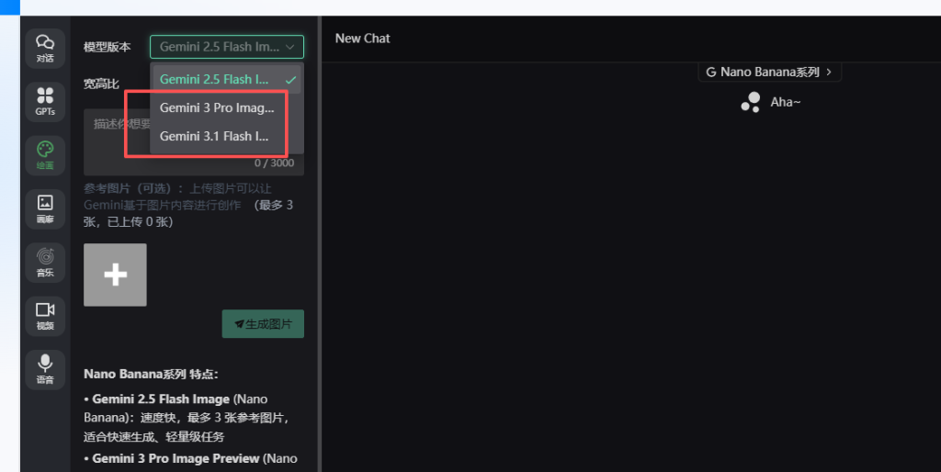Select the 绘画 drawing palette icon
This screenshot has width=941, height=472.
45,155
